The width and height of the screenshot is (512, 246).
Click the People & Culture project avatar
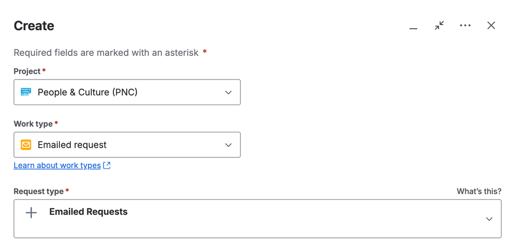(26, 92)
